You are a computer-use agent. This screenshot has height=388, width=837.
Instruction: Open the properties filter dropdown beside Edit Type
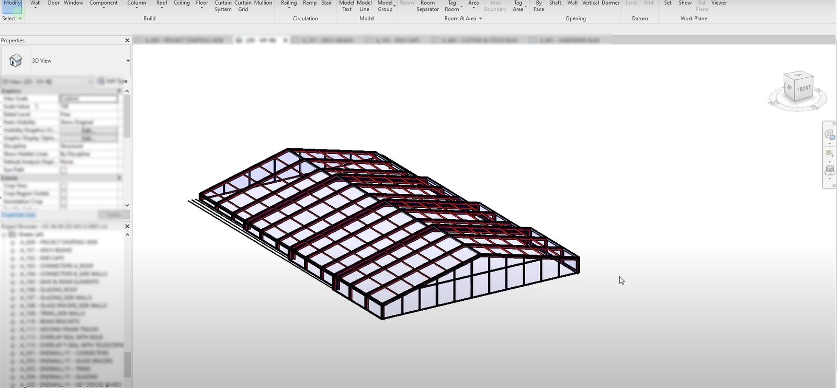(91, 81)
